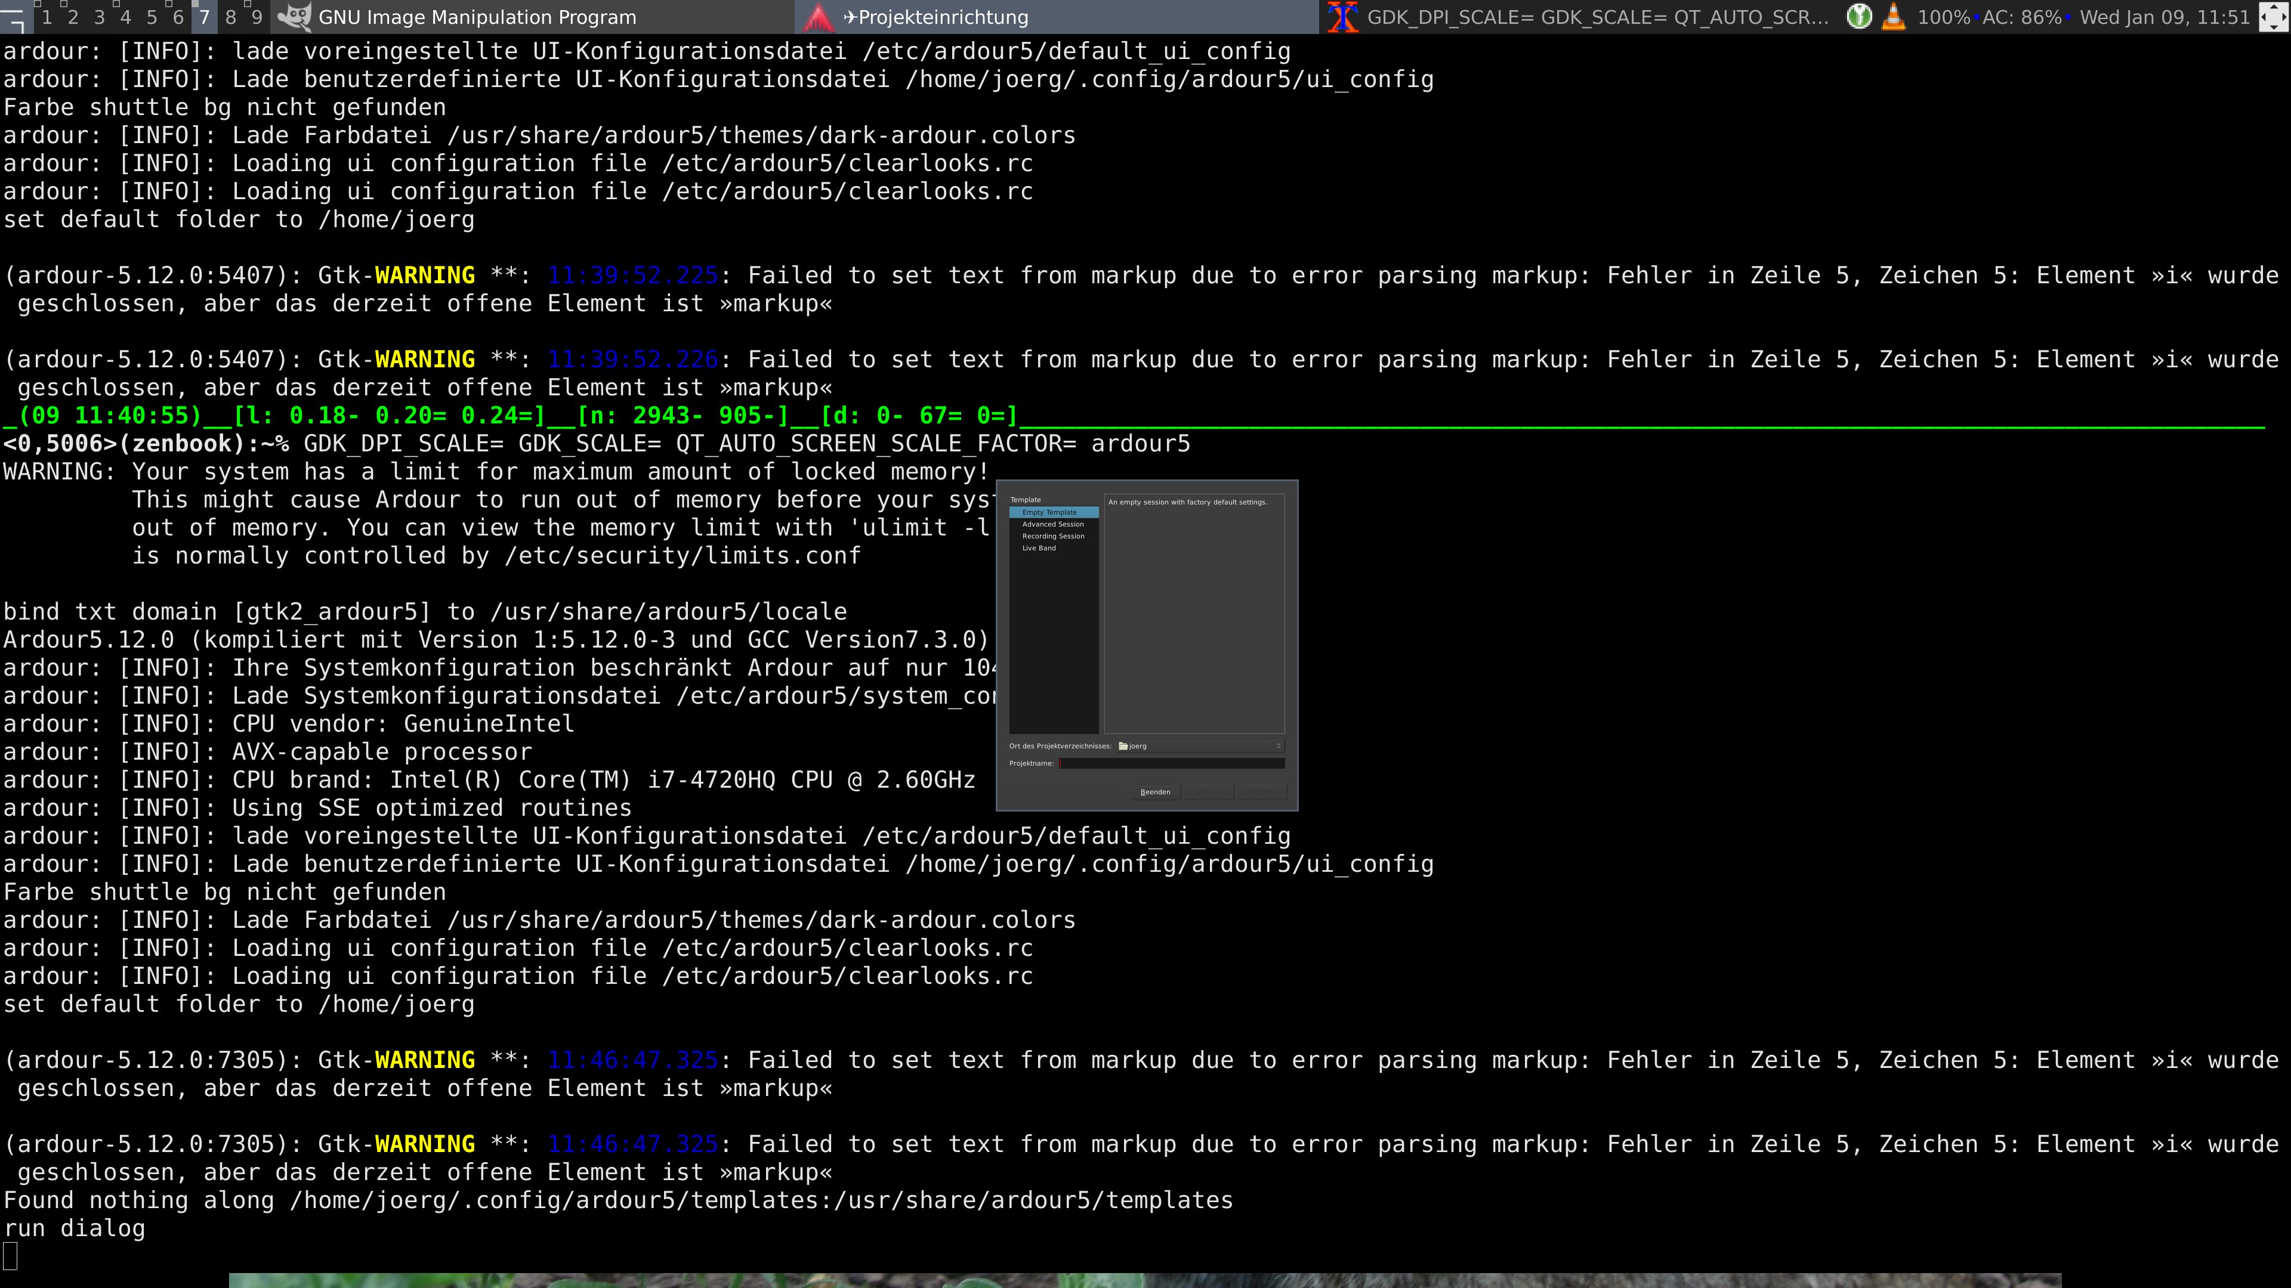This screenshot has width=2291, height=1288.
Task: Select the Advanced Session template
Action: [x=1052, y=525]
